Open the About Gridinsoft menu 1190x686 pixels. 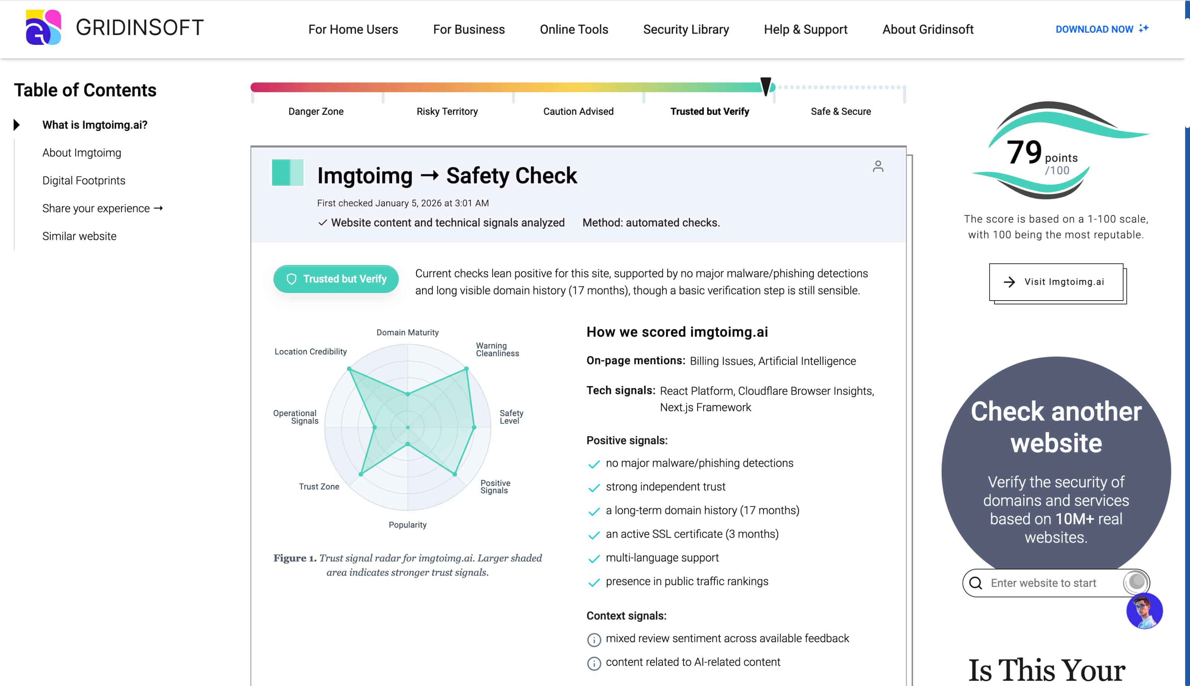928,29
